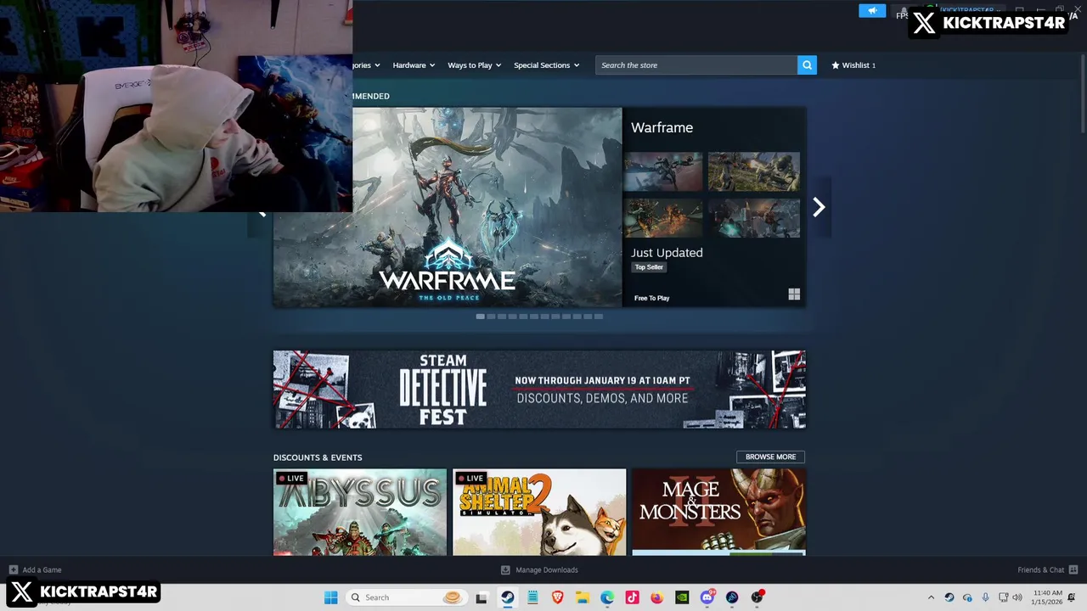Viewport: 1087px width, 611px height.
Task: Select the last carousel page dot
Action: (599, 317)
